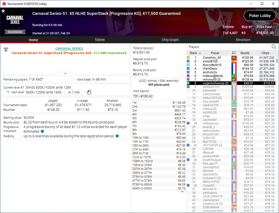This screenshot has height=213, width=279.
Task: Click the flag column header icon
Action: click(234, 53)
